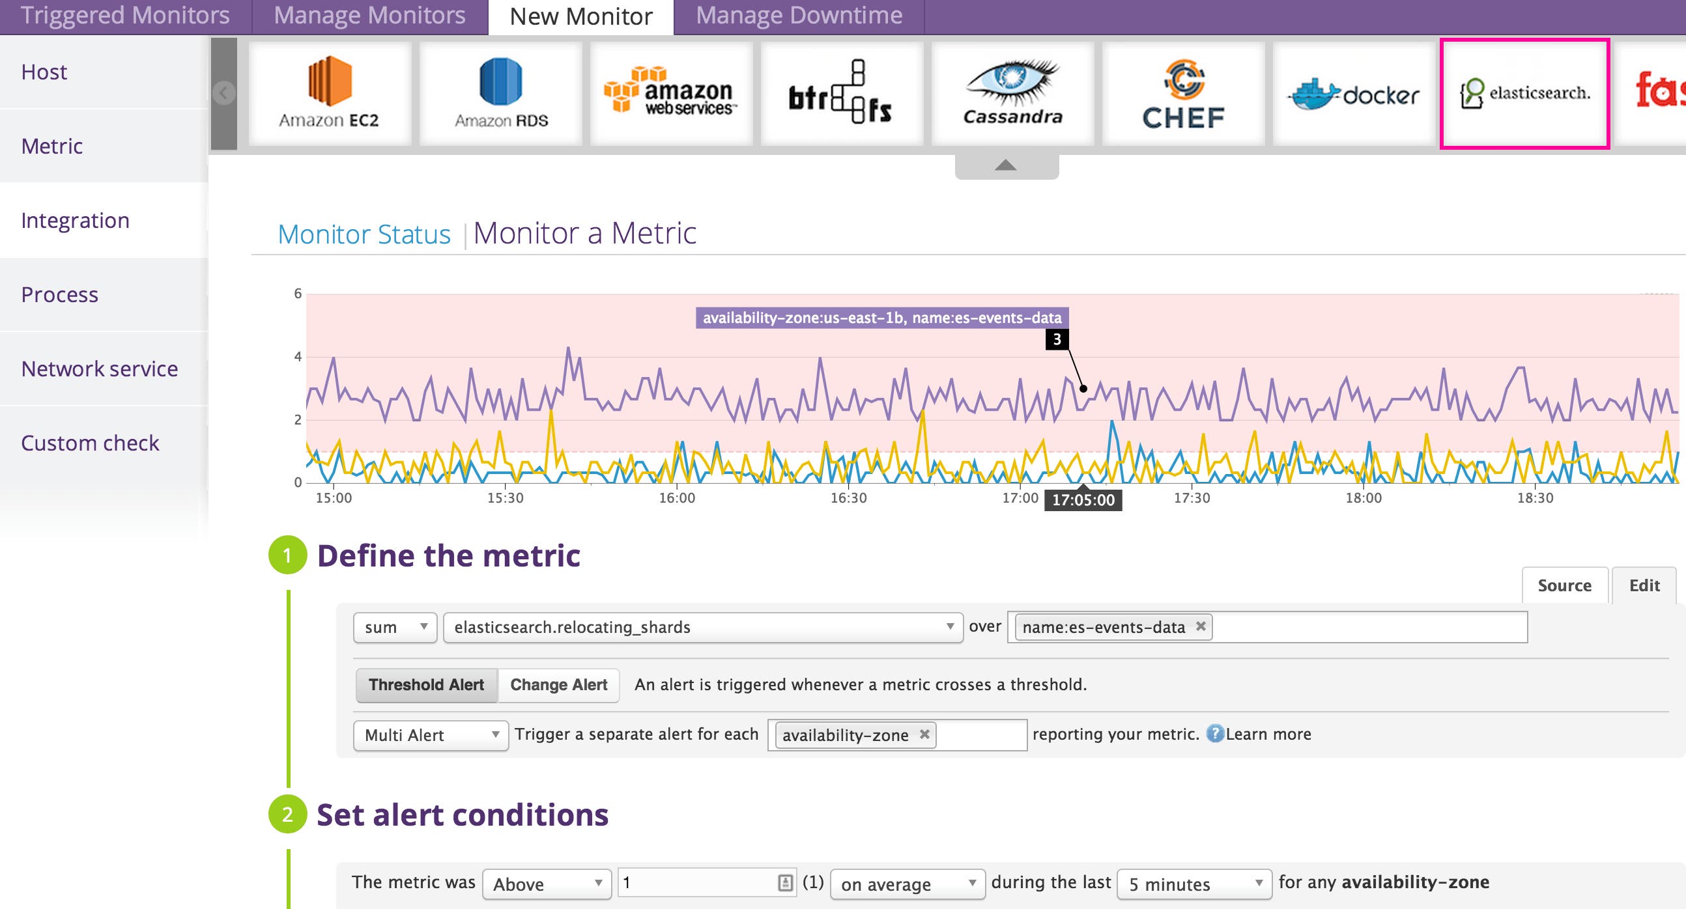
Task: Open the Docker integration
Action: click(x=1354, y=94)
